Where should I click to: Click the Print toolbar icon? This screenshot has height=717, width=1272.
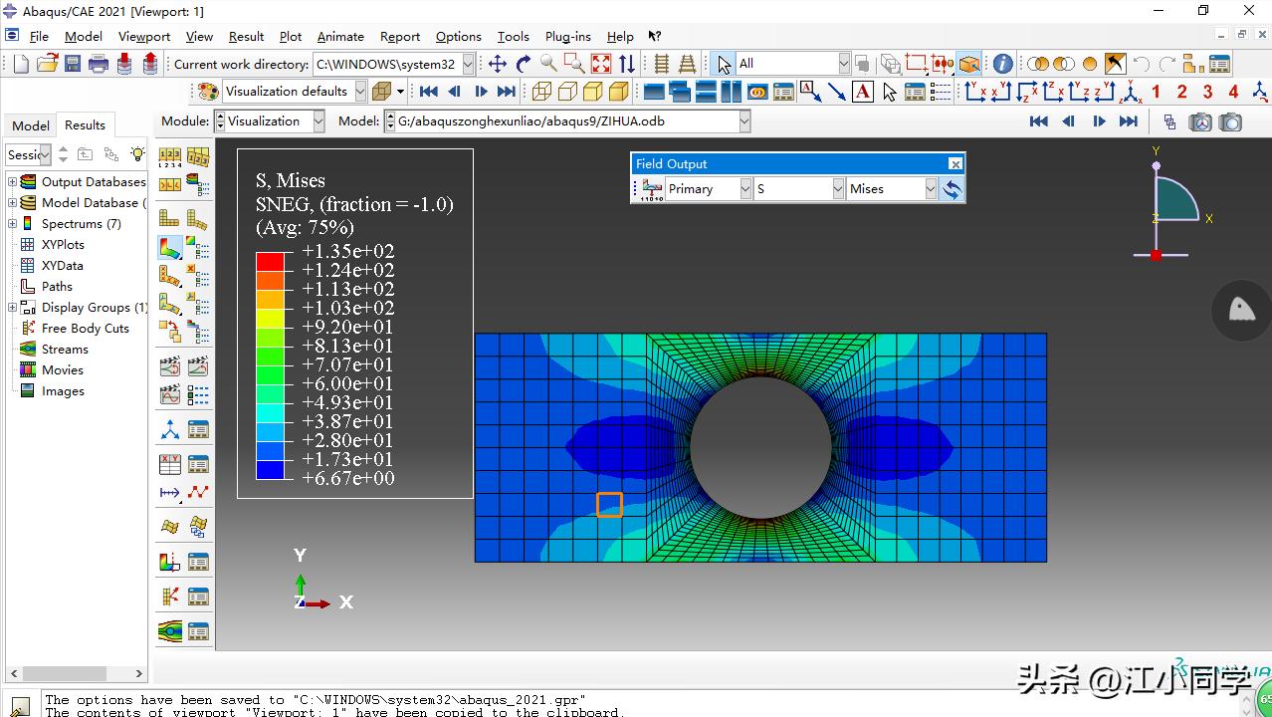pyautogui.click(x=98, y=64)
